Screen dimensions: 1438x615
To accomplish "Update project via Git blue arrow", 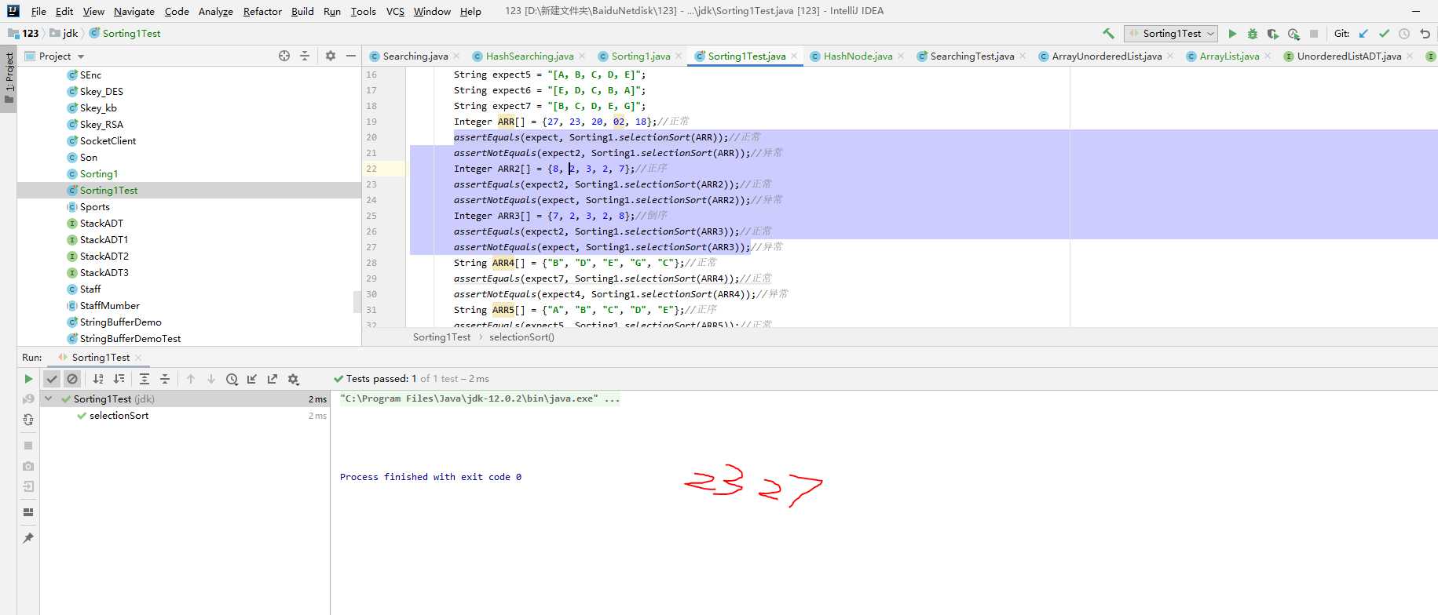I will 1363,34.
